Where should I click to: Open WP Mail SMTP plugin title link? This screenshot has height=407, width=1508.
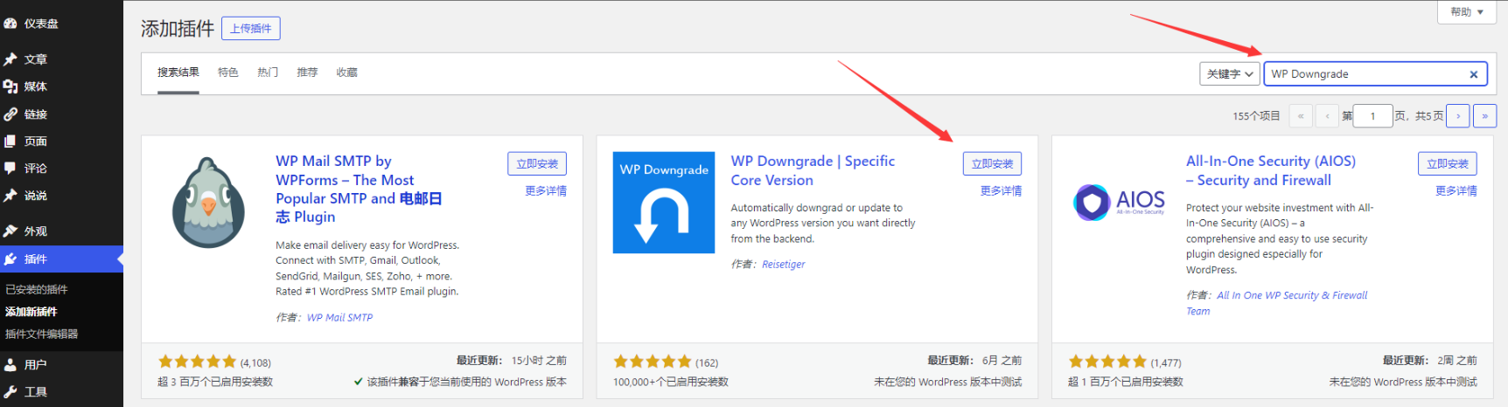pyautogui.click(x=359, y=189)
